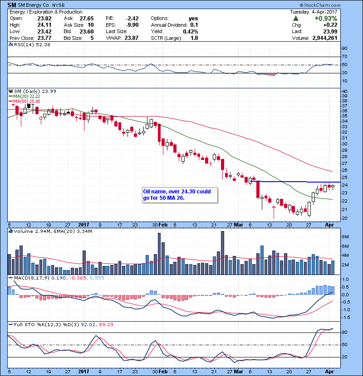This screenshot has height=376, width=363.
Task: Click the stochastic %D value 89.29
Action: point(106,324)
